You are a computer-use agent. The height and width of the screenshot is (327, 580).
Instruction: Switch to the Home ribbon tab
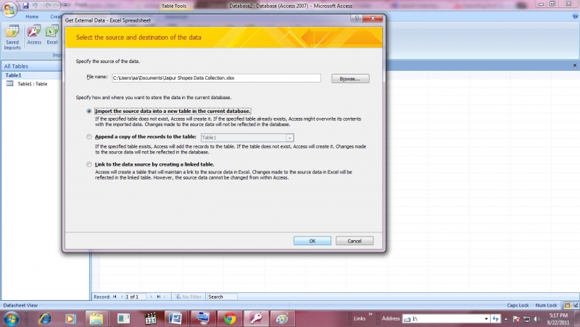coord(31,16)
